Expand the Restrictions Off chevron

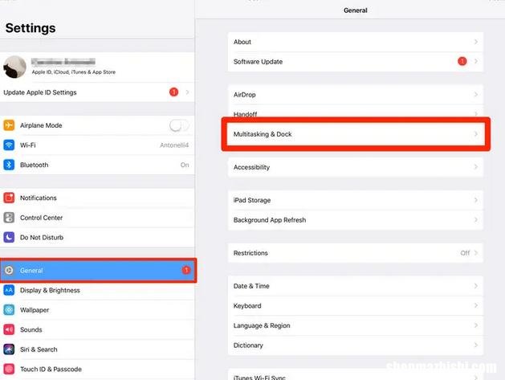coord(475,253)
